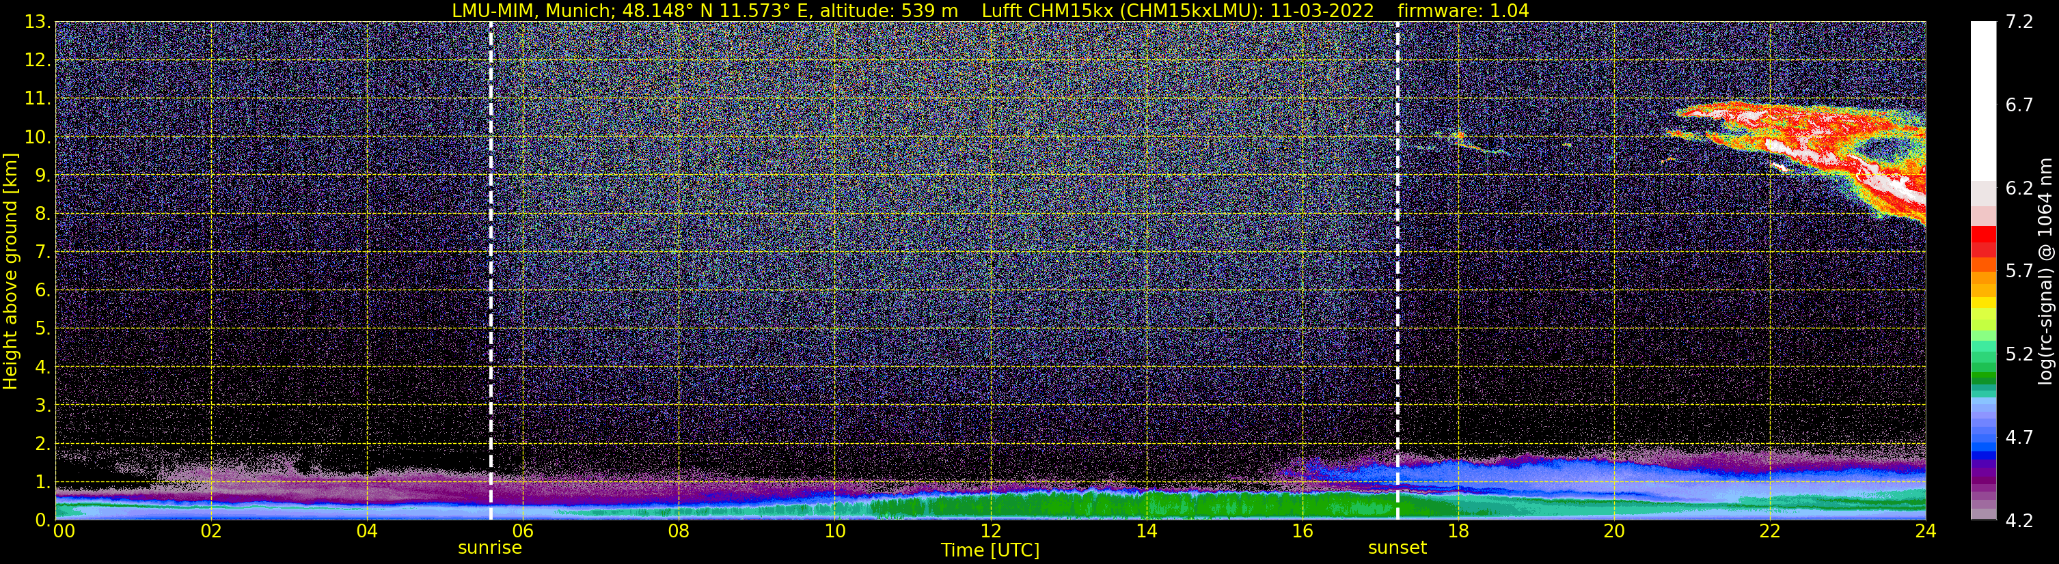Click the "6." height axis tick label

(x=42, y=291)
